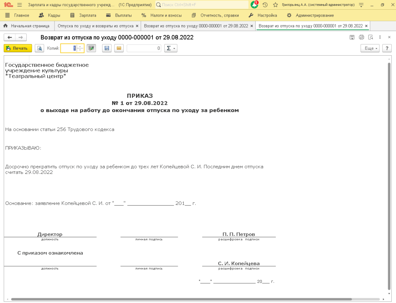Switch to the Начальная страница tab
This screenshot has width=396, height=303.
point(27,26)
